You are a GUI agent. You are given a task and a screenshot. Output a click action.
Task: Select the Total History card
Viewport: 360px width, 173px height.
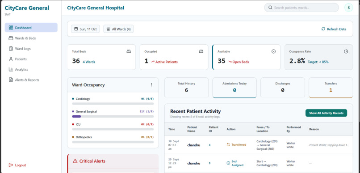click(x=186, y=88)
